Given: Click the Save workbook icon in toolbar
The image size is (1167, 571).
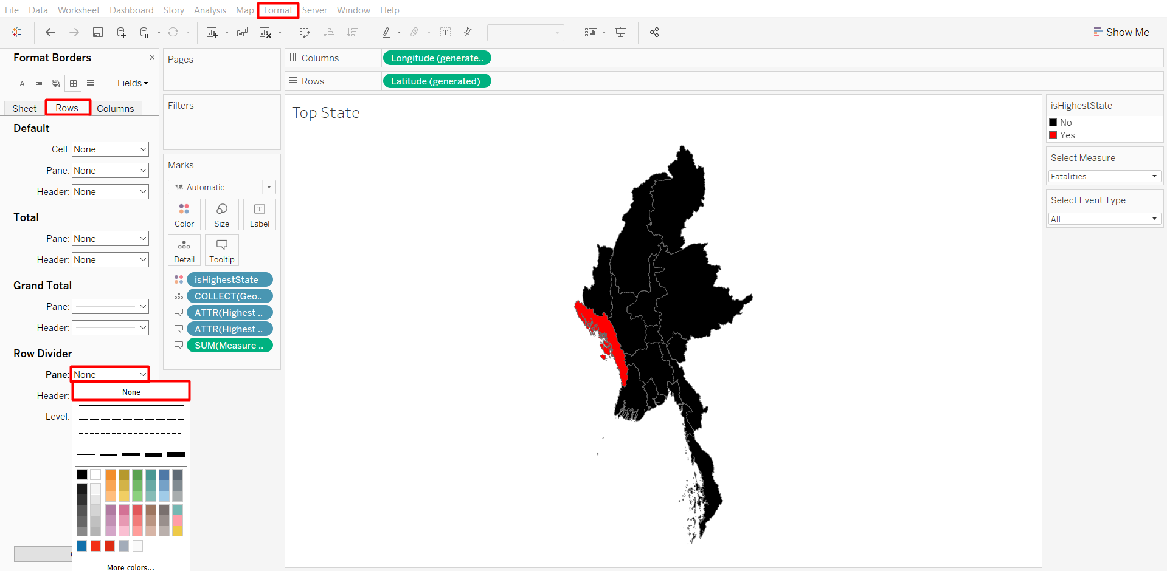Looking at the screenshot, I should click(97, 33).
